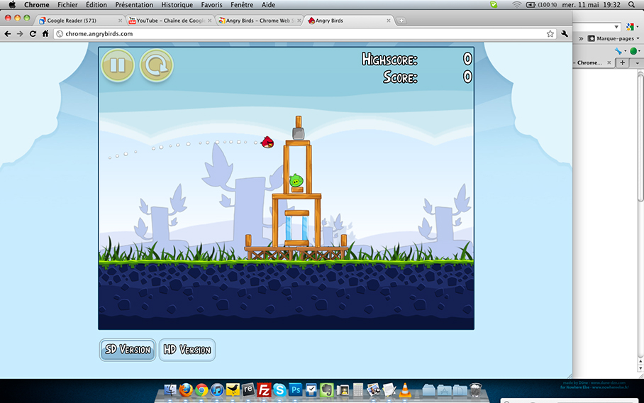
Task: Open the Wi-Fi status menu
Action: (516, 5)
